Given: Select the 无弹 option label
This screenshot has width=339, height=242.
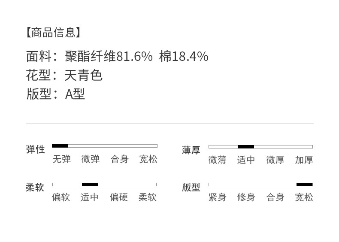Looking at the screenshot, I should [61, 159].
